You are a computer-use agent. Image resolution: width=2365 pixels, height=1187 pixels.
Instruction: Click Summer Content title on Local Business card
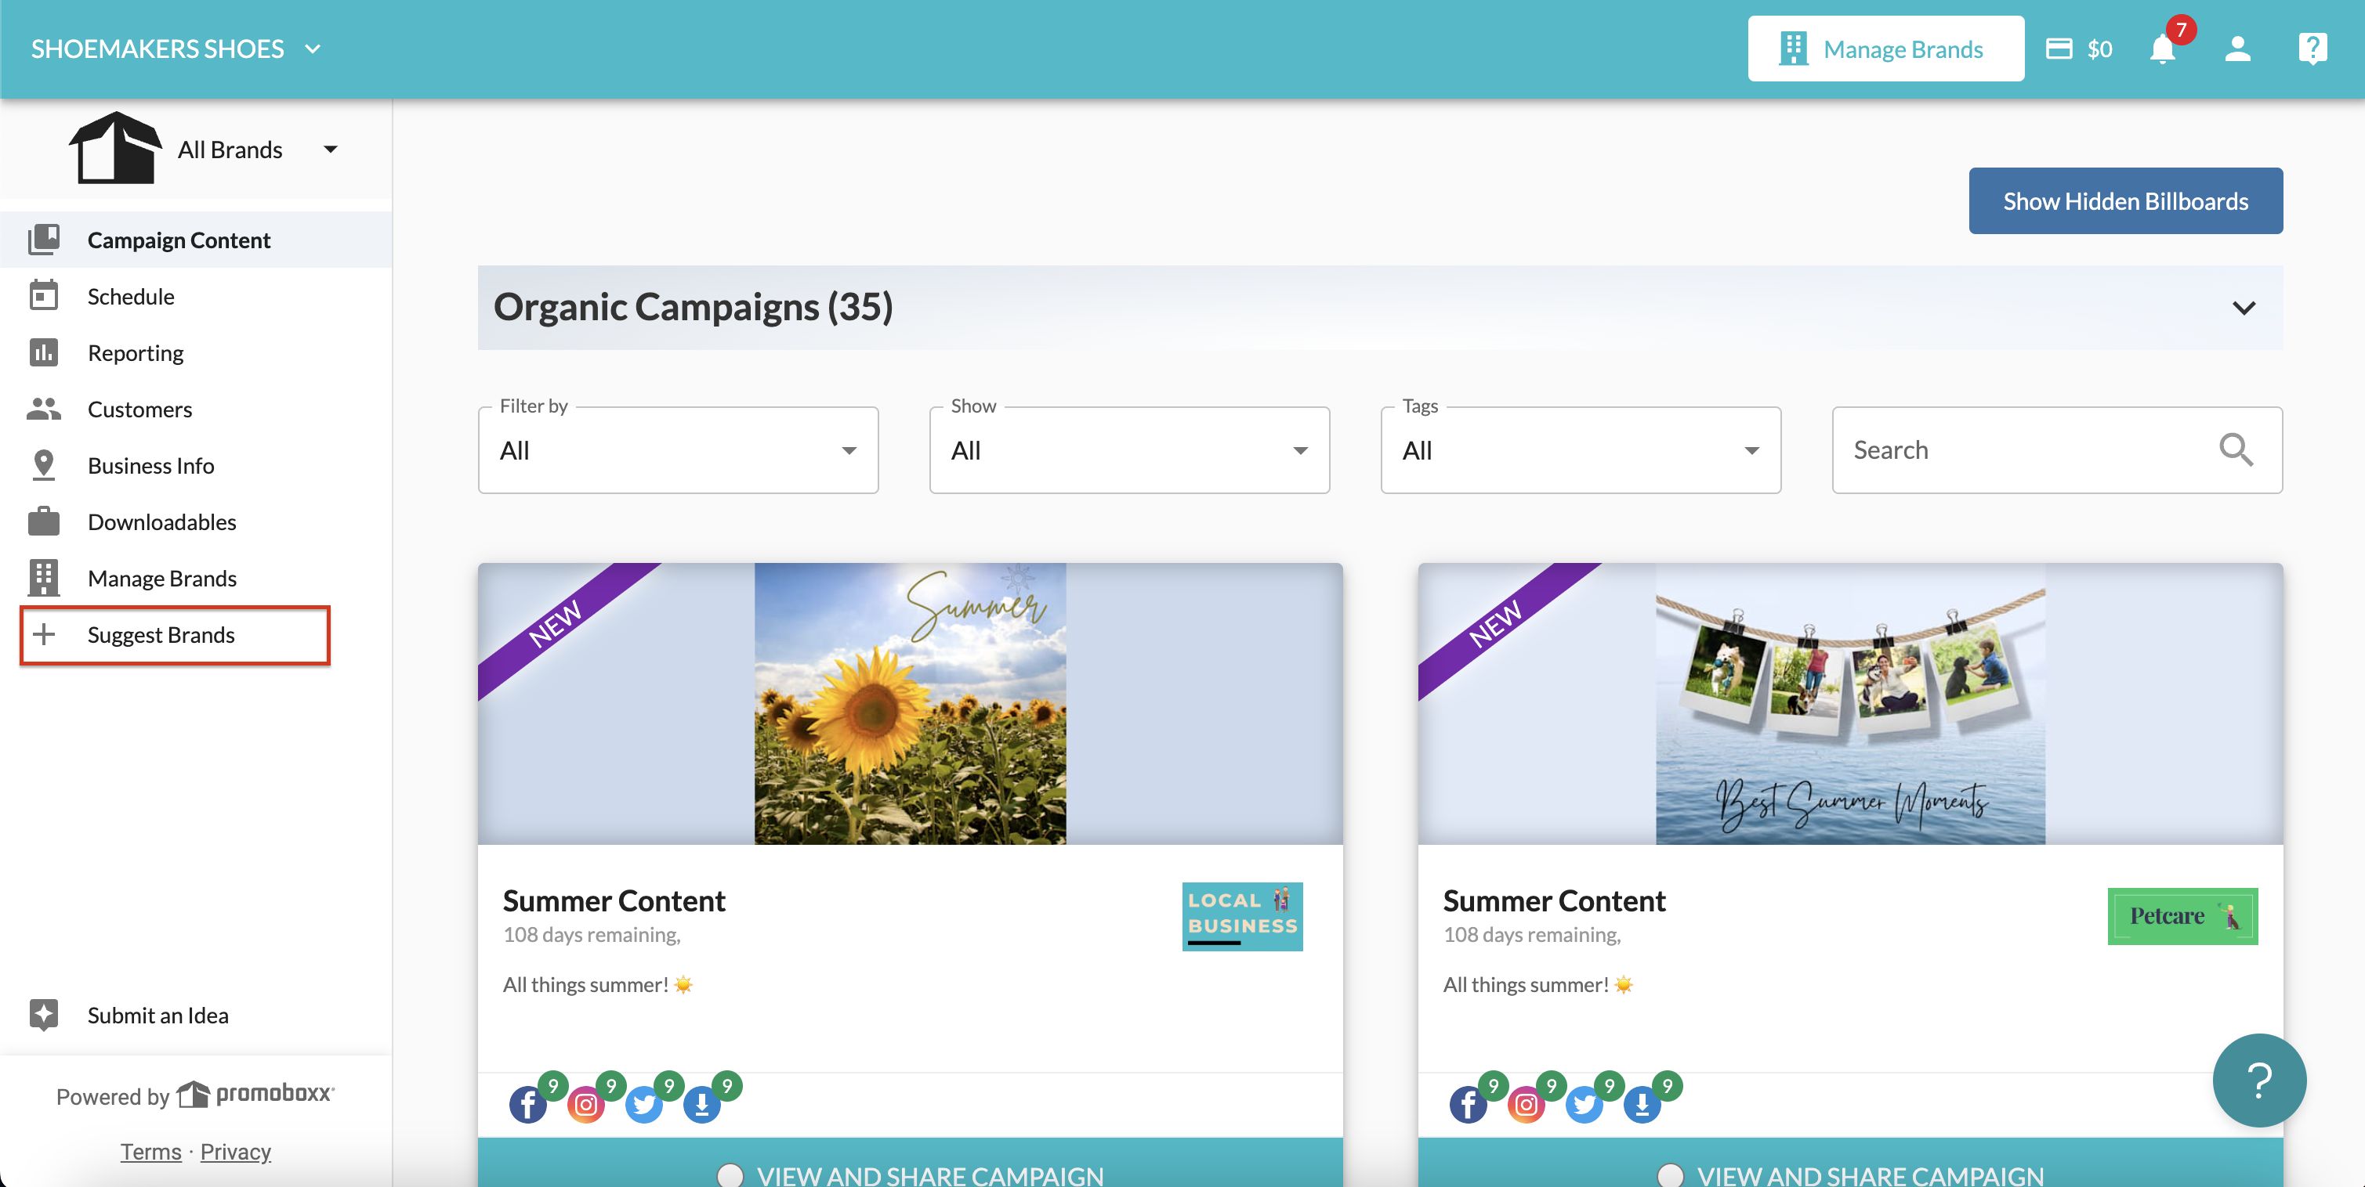[614, 900]
